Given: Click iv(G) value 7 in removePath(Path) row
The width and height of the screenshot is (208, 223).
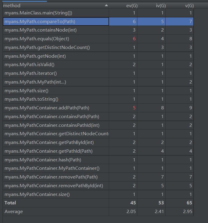Looking at the screenshot, I should [162, 177].
